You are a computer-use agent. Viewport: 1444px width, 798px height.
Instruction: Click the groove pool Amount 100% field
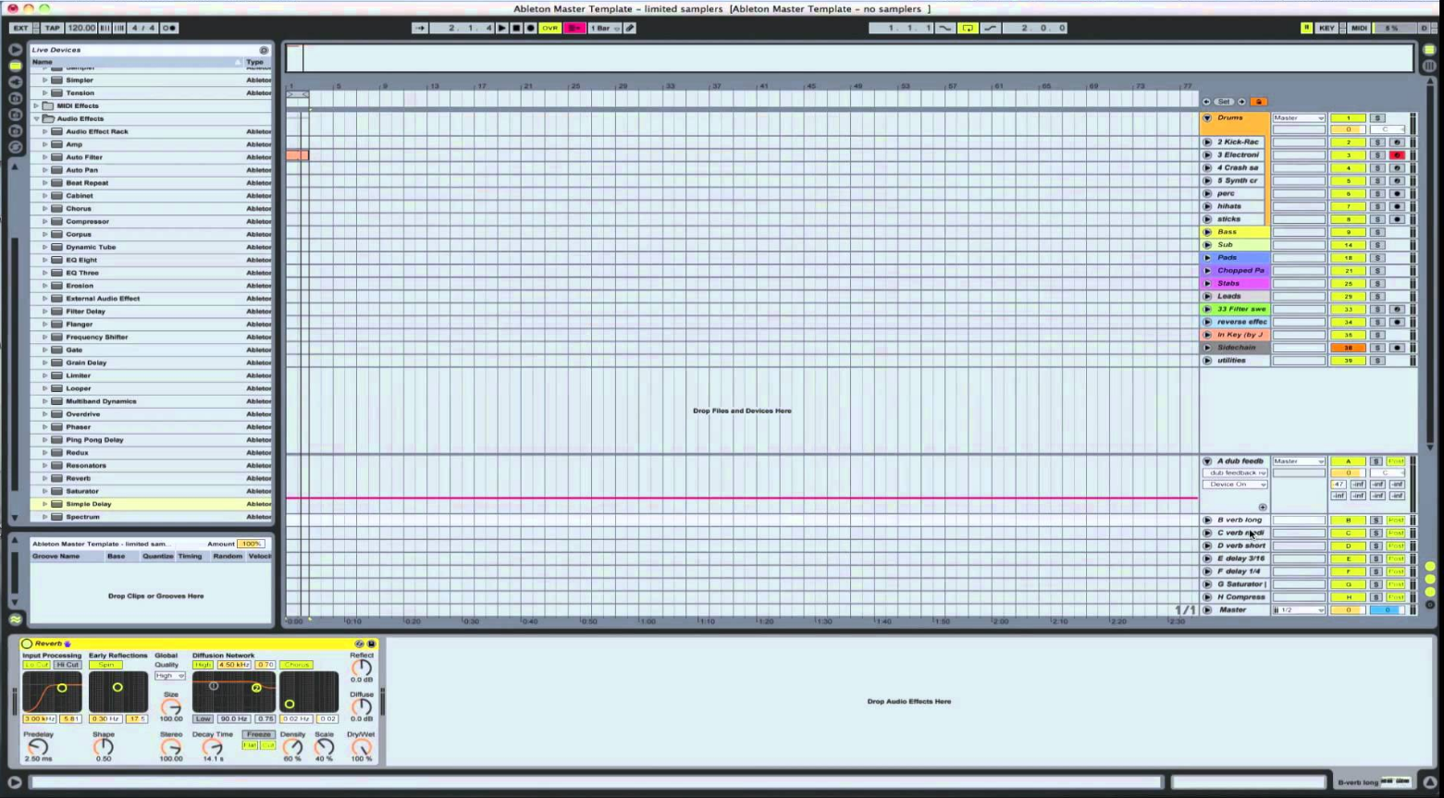[x=252, y=544]
